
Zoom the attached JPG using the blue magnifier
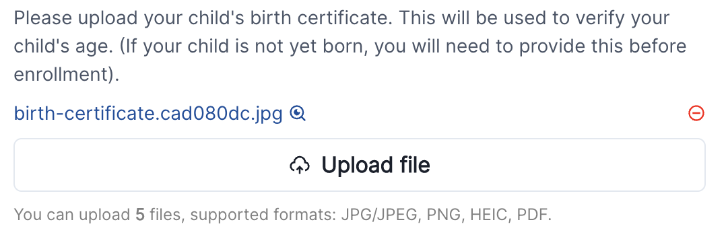(x=298, y=113)
